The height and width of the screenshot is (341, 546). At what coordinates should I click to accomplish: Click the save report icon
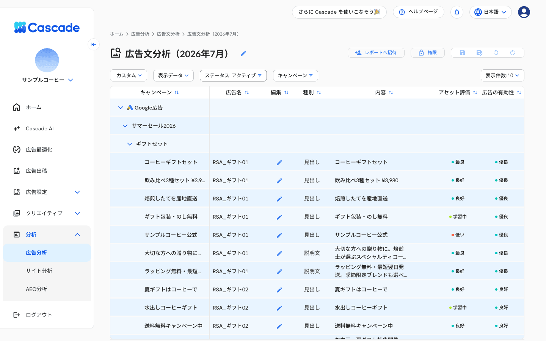coord(462,53)
